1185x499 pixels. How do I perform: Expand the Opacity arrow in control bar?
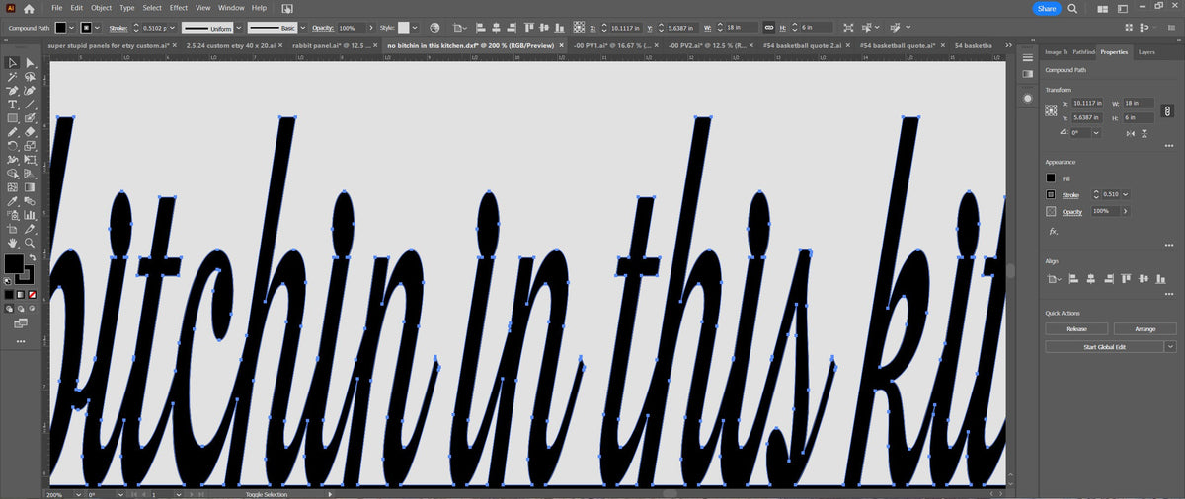[371, 28]
